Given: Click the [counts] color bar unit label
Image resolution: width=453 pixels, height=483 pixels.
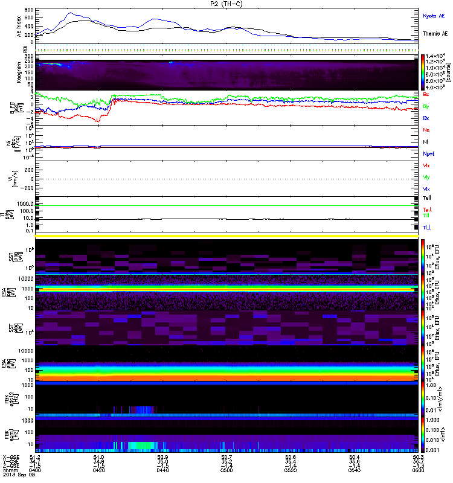Looking at the screenshot, I should click(449, 72).
